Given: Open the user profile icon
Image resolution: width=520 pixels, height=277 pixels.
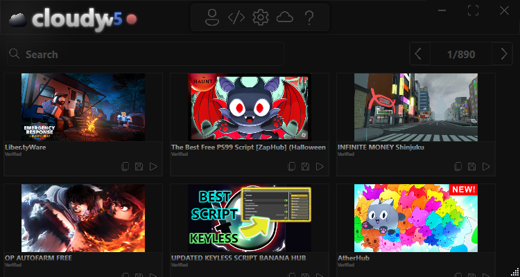Looking at the screenshot, I should (212, 18).
